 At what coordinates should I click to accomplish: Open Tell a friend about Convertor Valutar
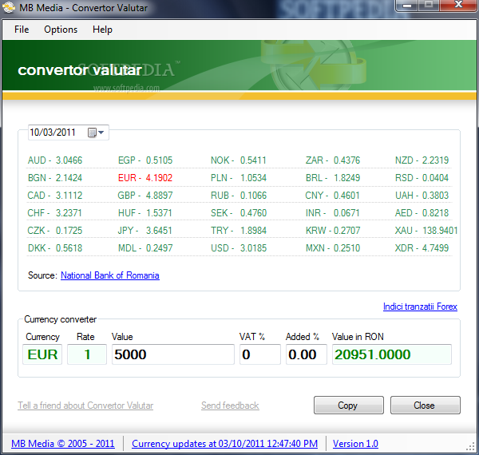click(85, 406)
